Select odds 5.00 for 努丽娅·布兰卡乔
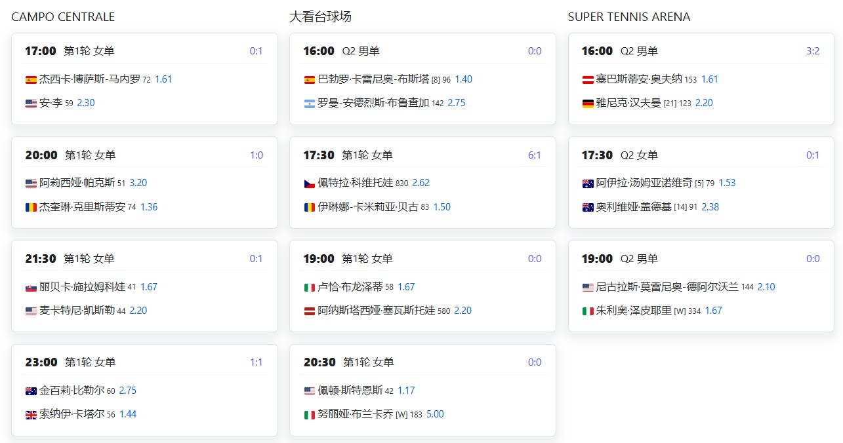The height and width of the screenshot is (443, 843). [435, 414]
